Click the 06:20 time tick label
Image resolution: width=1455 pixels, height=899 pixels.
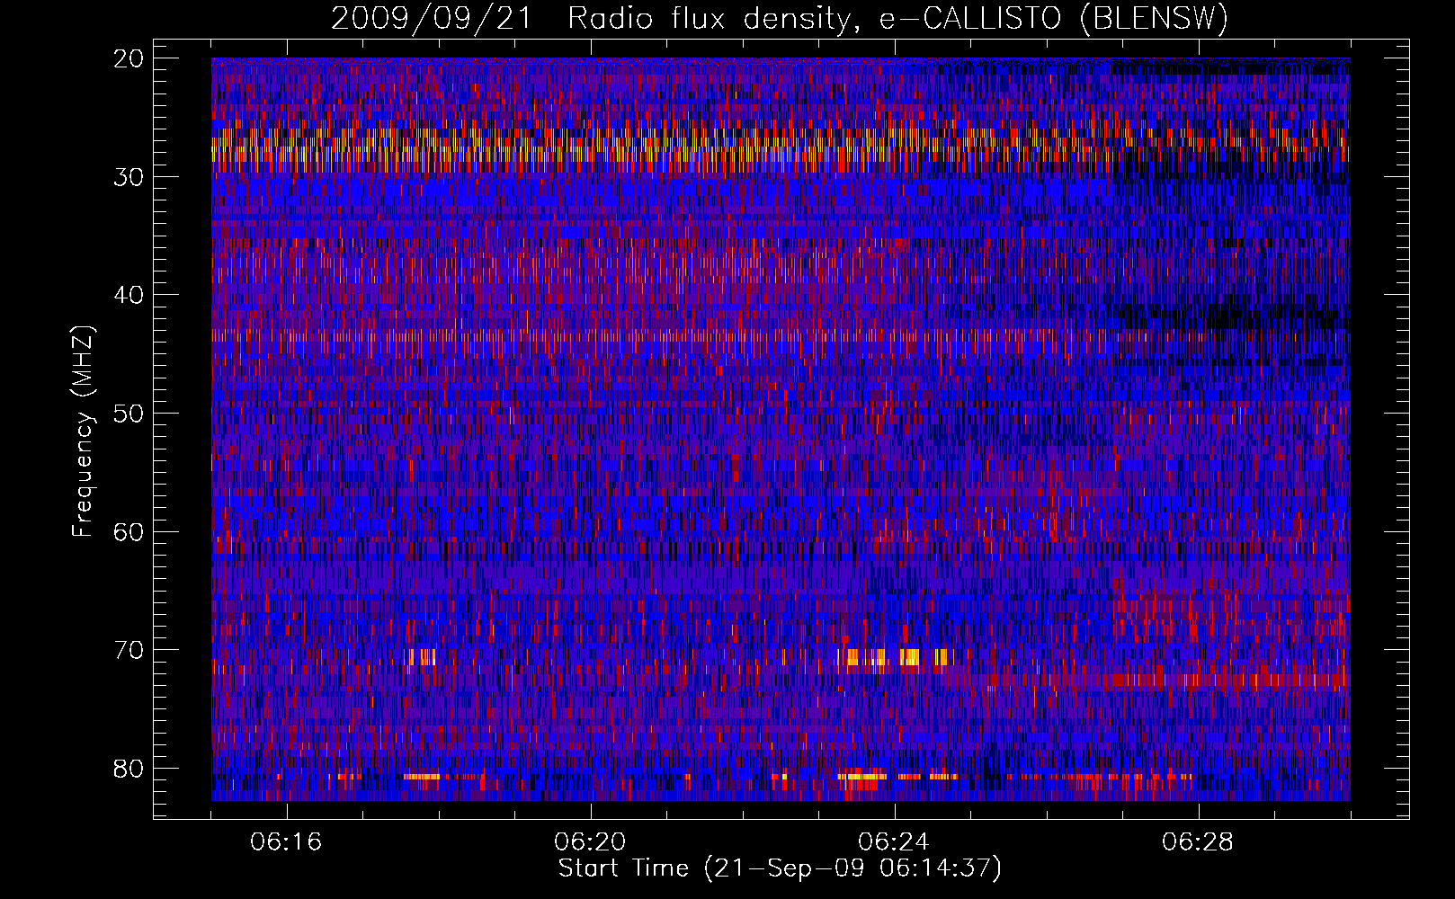[x=590, y=842]
